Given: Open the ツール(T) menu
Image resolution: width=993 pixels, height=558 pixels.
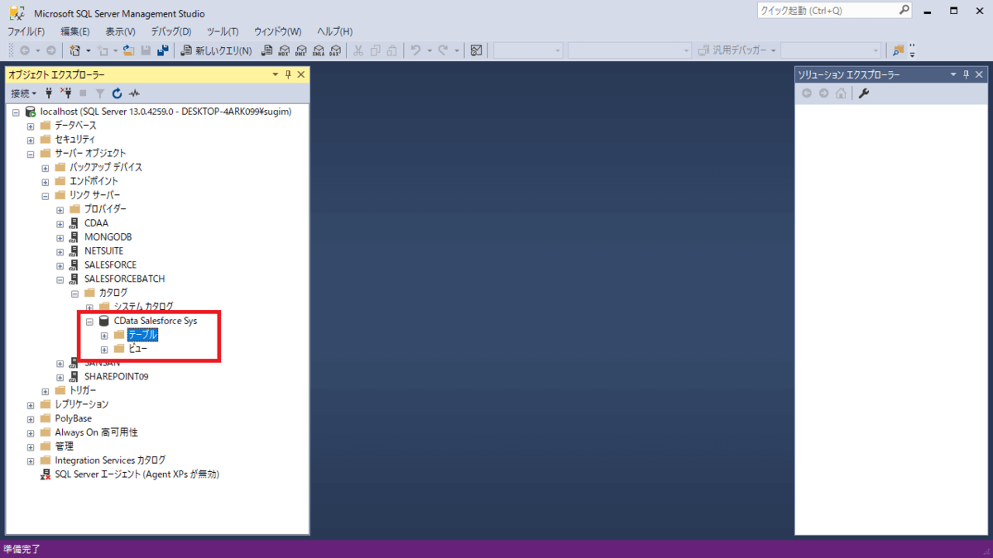Looking at the screenshot, I should tap(223, 31).
